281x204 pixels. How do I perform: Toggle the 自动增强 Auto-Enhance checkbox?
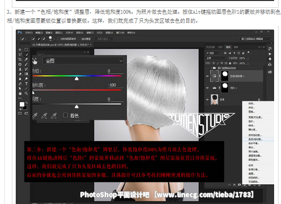pos(79,39)
